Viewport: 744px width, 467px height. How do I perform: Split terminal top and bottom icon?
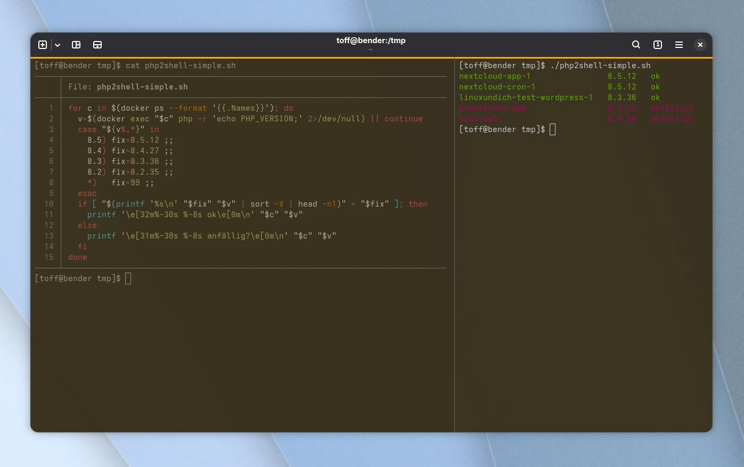(97, 45)
